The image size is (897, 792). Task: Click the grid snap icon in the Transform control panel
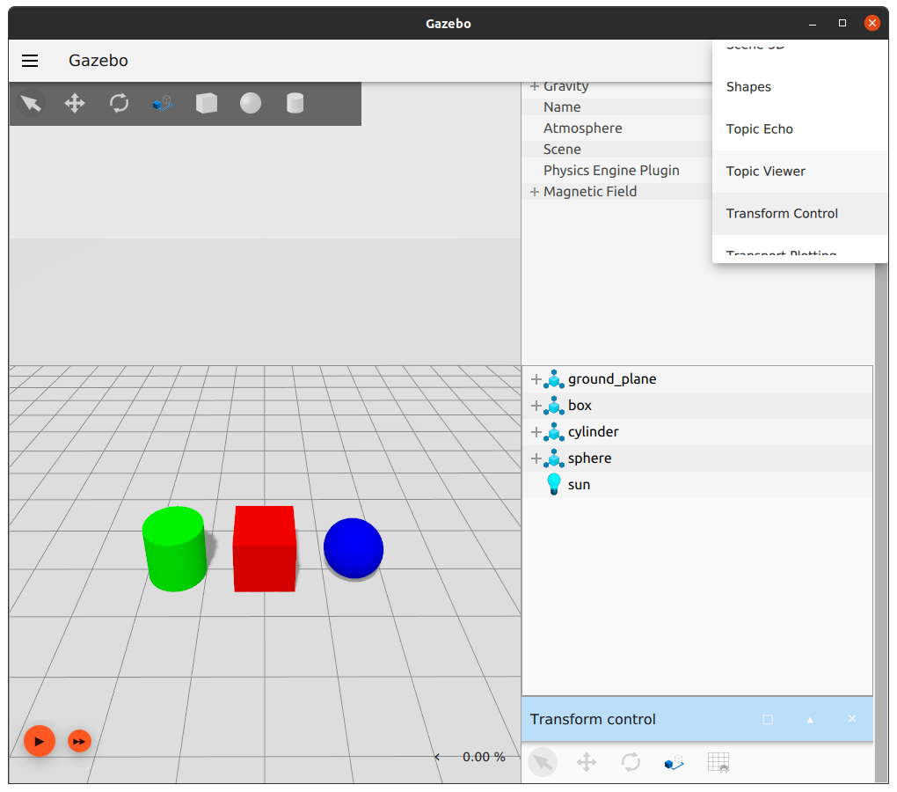coord(718,762)
